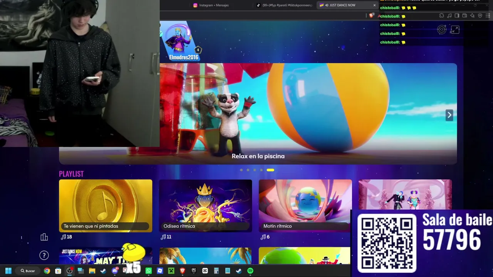Select the third carousel page dot
The width and height of the screenshot is (493, 277).
coord(255,170)
